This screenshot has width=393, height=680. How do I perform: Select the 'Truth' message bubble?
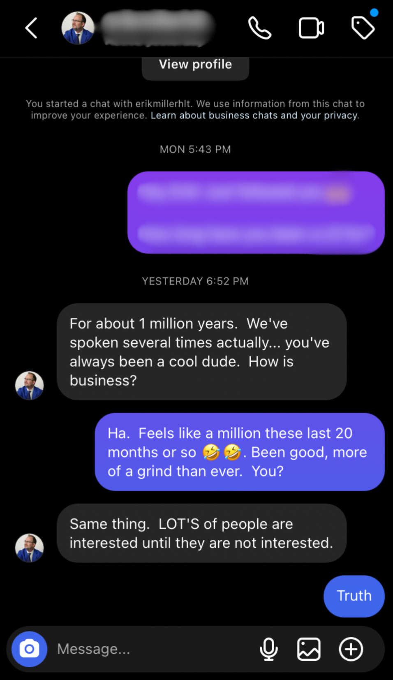point(354,596)
